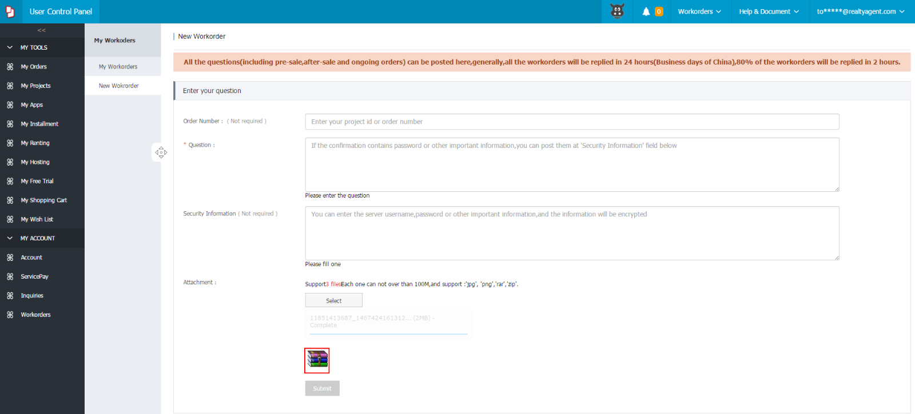Click into the Security Information text area
Image resolution: width=915 pixels, height=414 pixels.
click(572, 233)
